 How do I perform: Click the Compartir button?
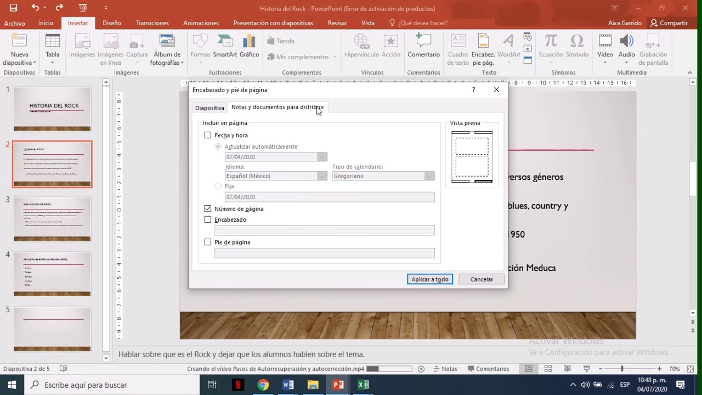(669, 23)
